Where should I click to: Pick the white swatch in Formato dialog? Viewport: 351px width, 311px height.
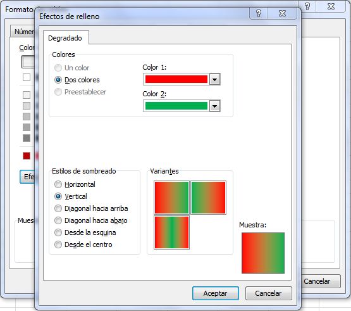click(27, 77)
